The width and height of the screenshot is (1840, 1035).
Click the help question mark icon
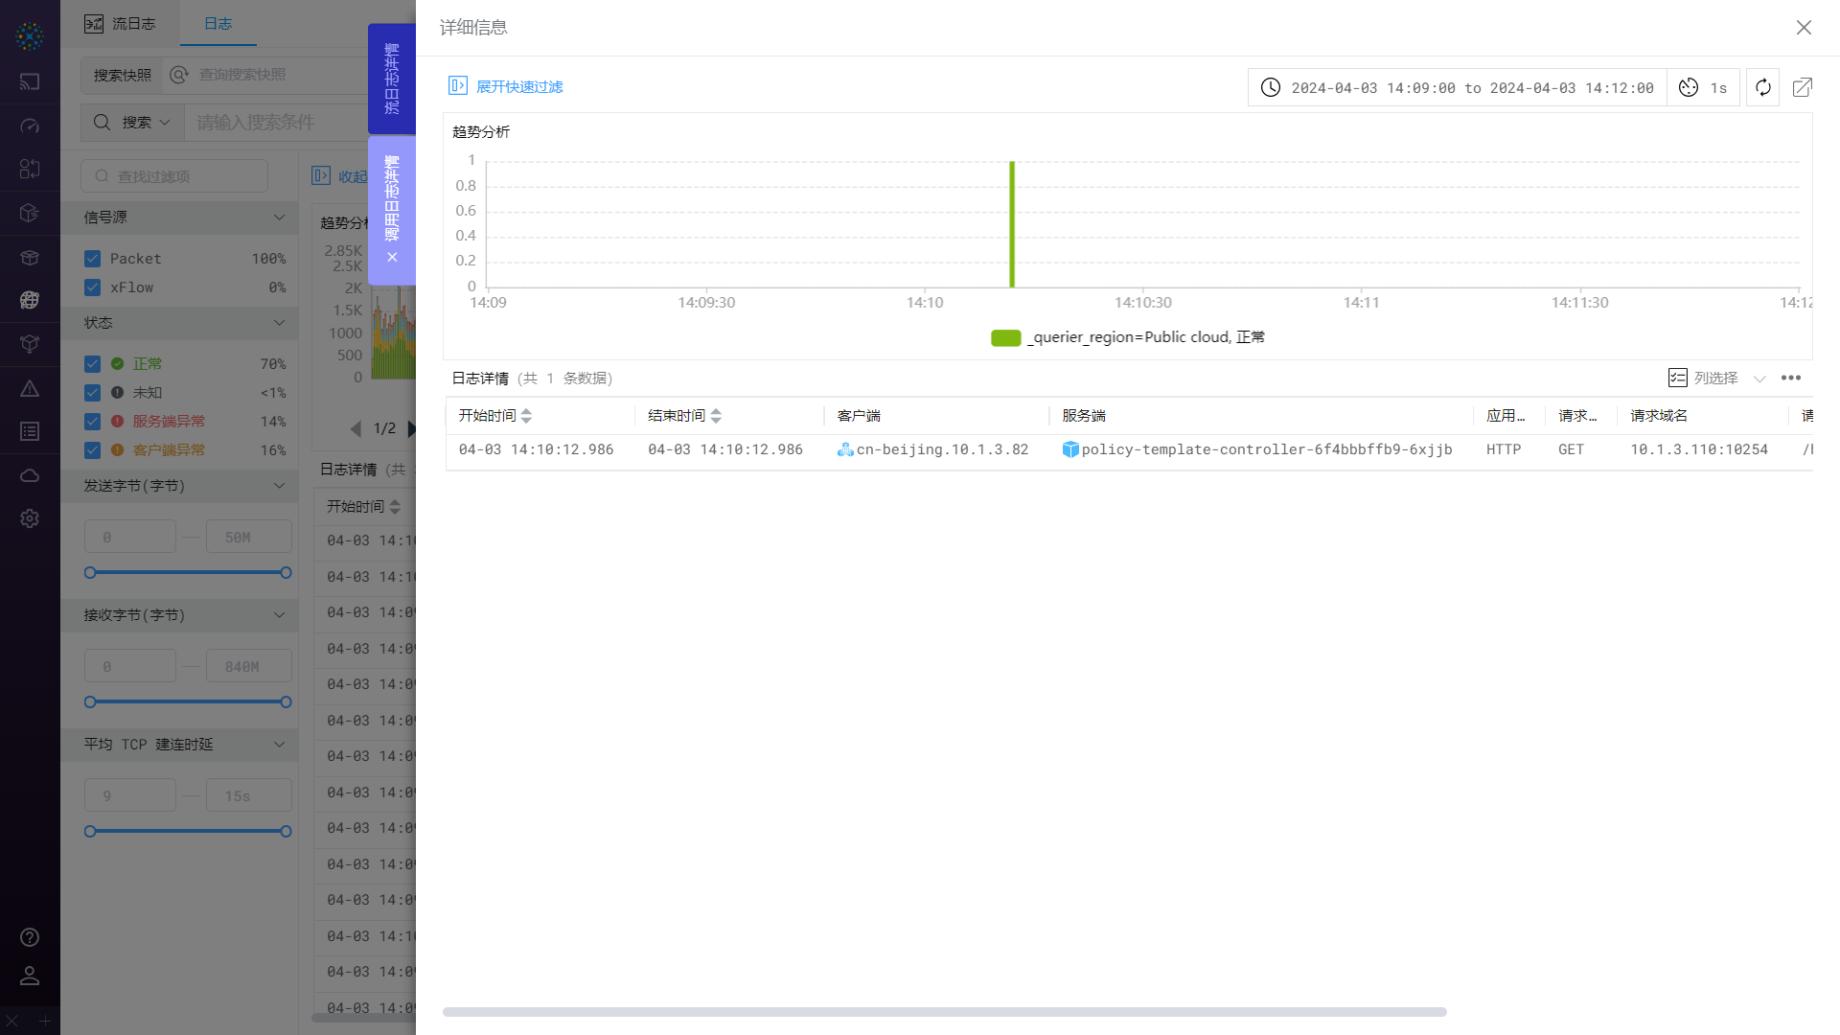coord(30,937)
